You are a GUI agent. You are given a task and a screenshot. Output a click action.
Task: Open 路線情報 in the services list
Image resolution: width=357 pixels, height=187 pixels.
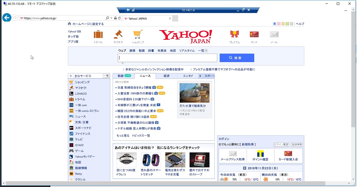click(81, 168)
